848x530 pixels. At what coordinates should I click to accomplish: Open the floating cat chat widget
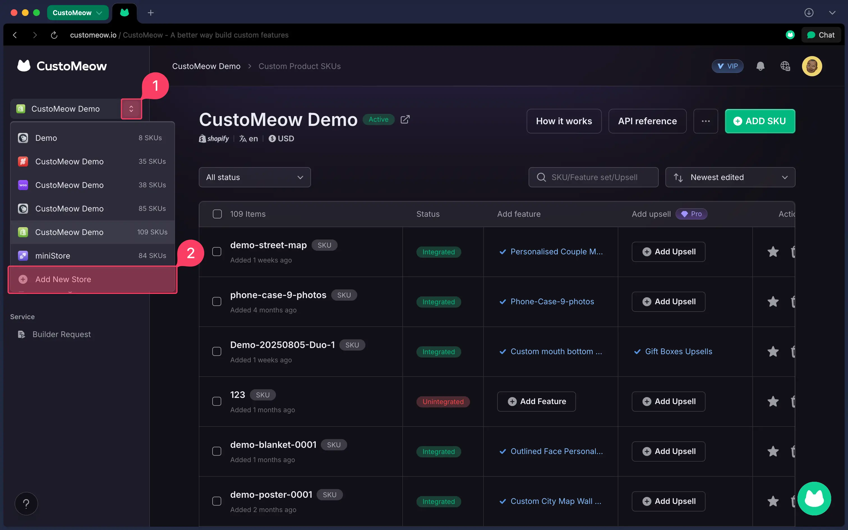click(x=814, y=499)
